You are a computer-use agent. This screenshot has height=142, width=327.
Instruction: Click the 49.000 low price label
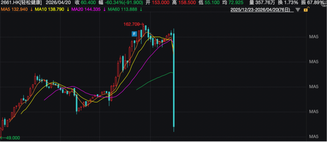[x=13, y=138]
